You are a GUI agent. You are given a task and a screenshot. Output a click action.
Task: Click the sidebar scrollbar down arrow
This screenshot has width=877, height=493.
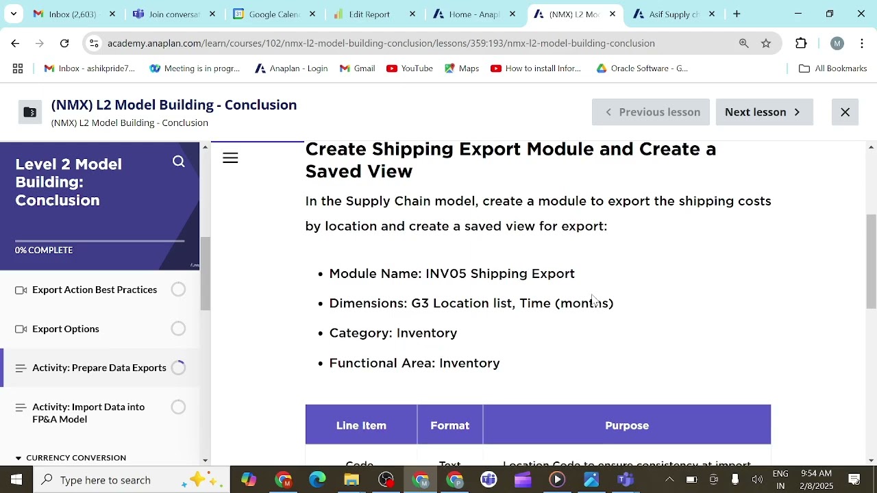click(205, 460)
